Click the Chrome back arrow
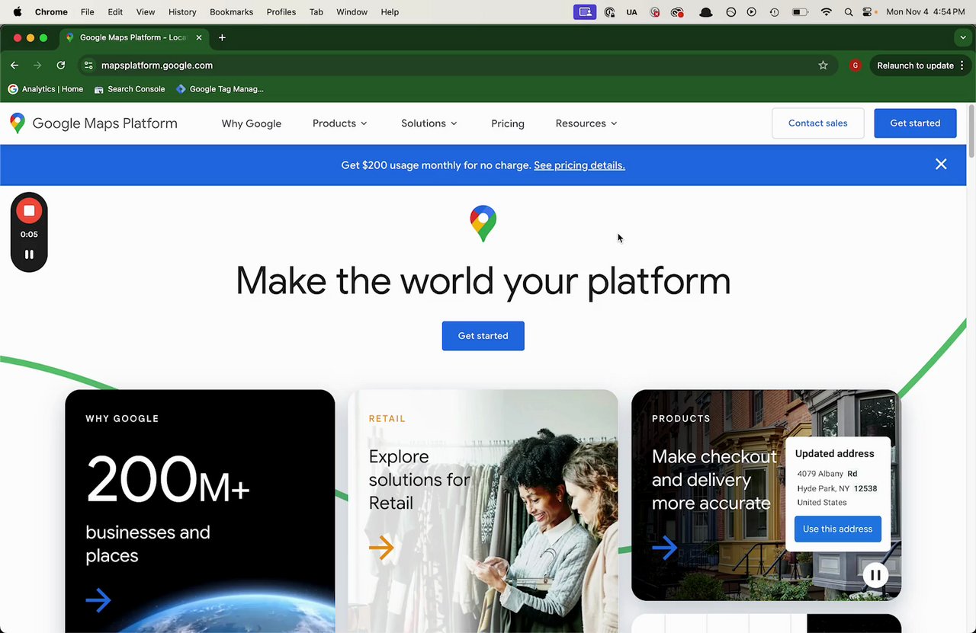 (14, 66)
